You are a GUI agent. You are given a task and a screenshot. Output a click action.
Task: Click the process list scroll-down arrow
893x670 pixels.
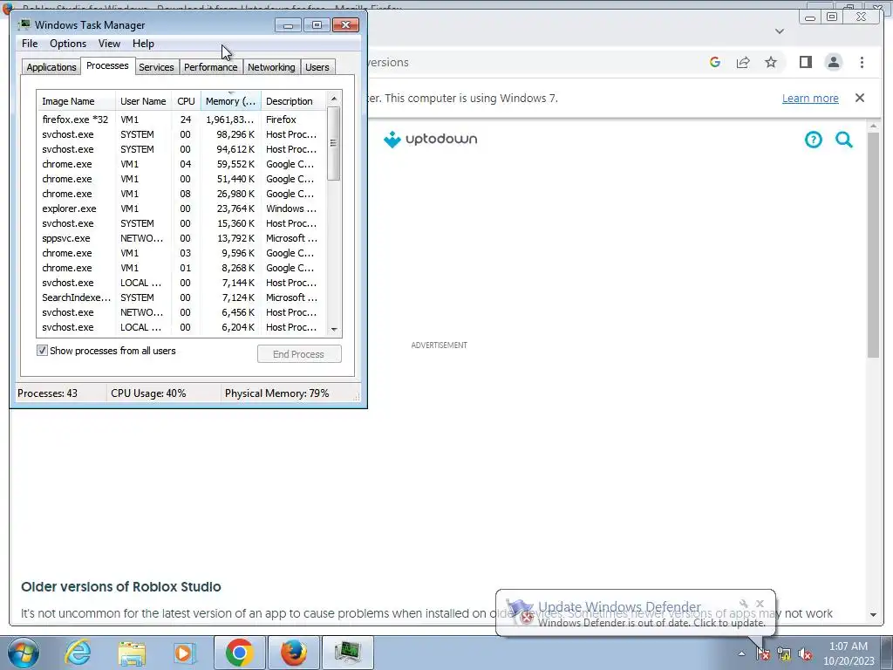[x=334, y=329]
